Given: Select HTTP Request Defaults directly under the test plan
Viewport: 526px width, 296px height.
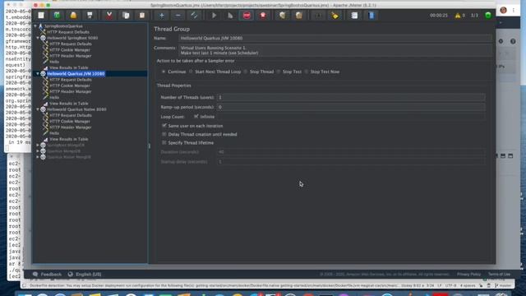Looking at the screenshot, I should [x=68, y=32].
